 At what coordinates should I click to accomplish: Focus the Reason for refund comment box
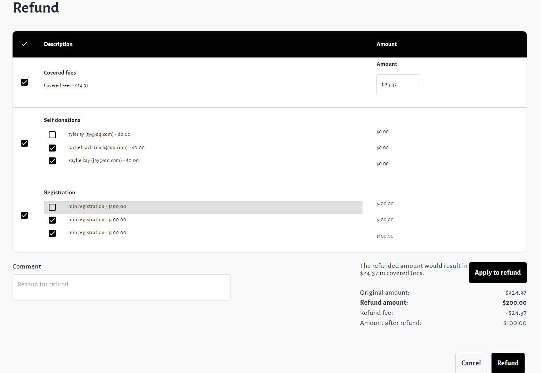point(121,288)
